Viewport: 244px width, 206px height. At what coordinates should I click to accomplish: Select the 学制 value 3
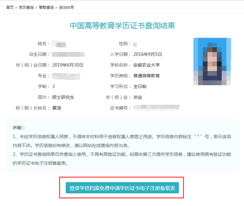tap(54, 87)
